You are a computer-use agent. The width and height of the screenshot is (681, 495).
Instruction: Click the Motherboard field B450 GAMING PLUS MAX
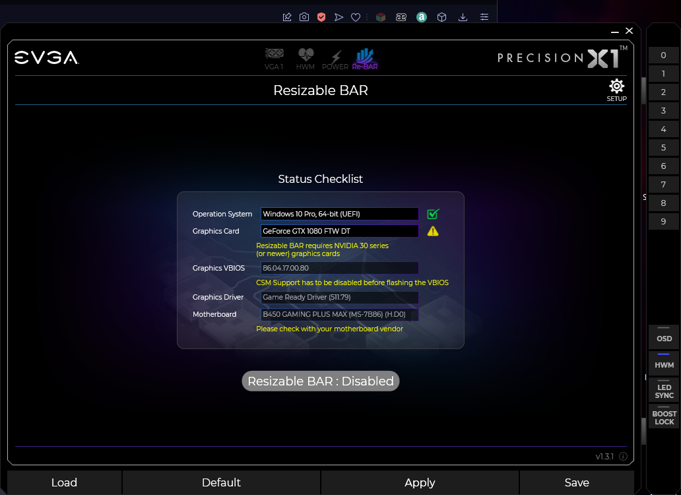340,314
